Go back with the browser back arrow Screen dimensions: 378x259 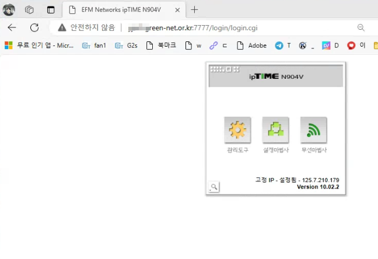12,28
